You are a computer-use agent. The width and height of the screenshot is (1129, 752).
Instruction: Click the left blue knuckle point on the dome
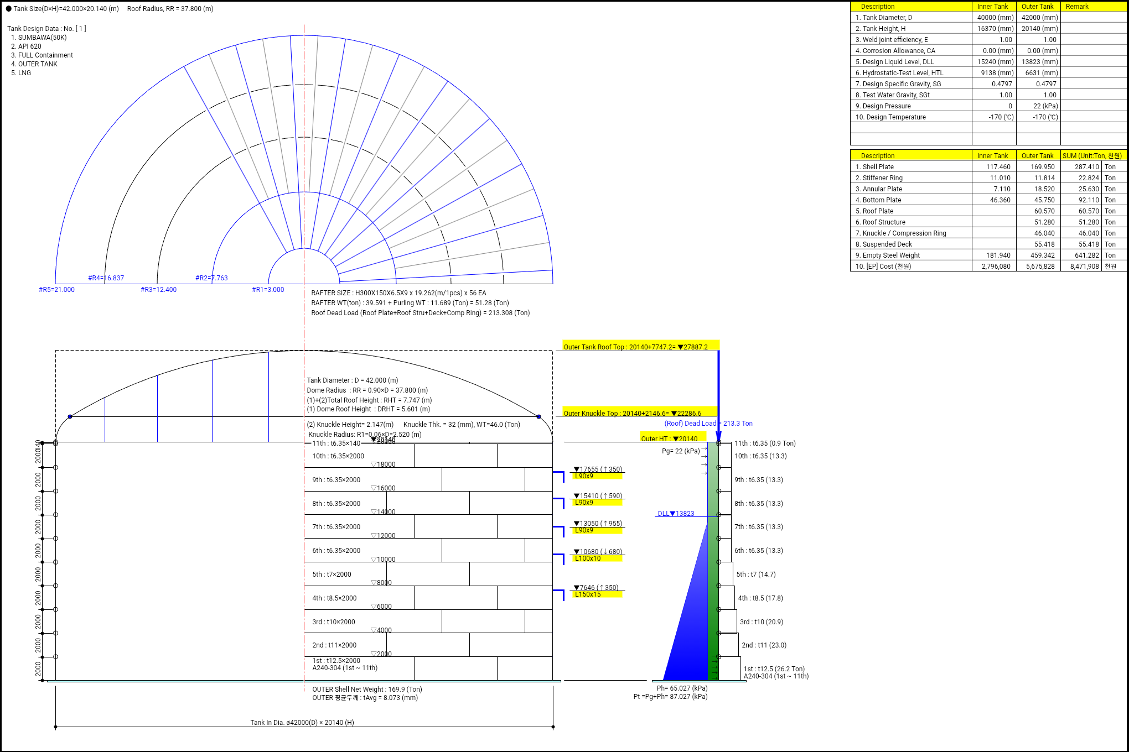[70, 416]
